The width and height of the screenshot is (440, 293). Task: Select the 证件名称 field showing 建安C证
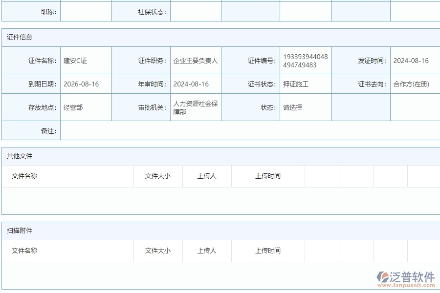point(86,60)
